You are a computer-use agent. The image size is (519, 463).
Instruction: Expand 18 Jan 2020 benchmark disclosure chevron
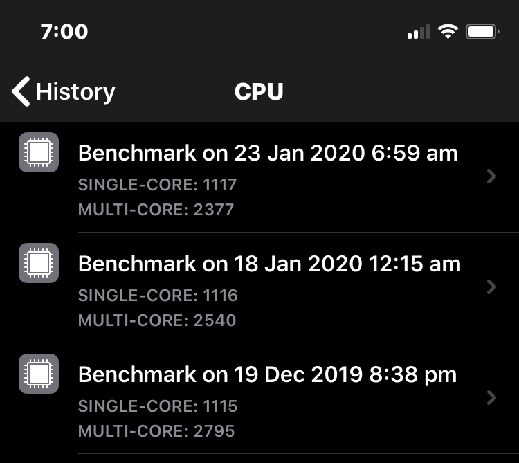click(x=491, y=287)
